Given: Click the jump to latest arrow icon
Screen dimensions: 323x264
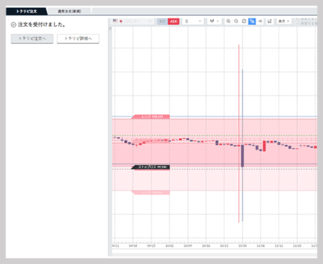Looking at the screenshot, I should tap(260, 21).
